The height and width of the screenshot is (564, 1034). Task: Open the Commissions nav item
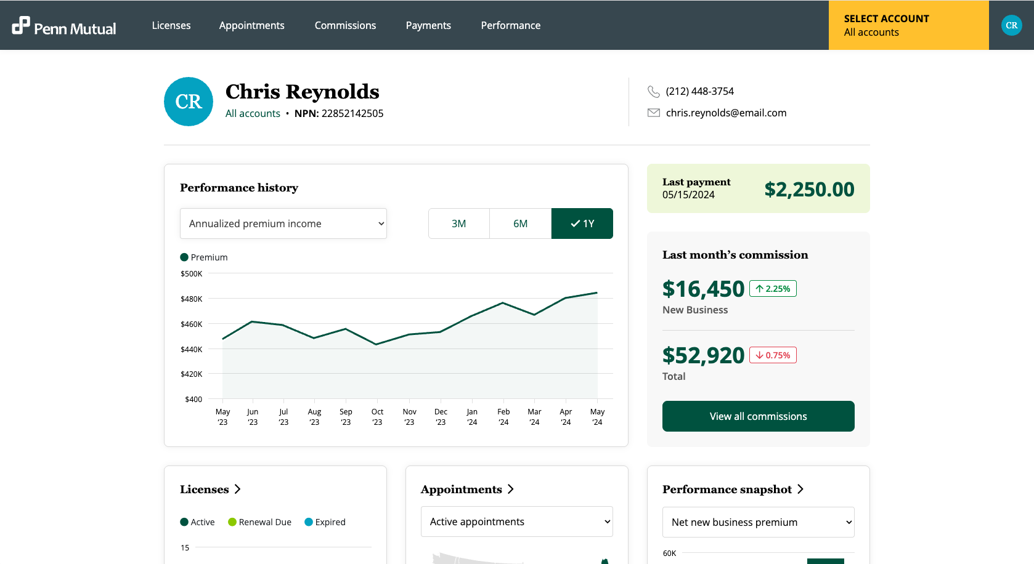pos(345,25)
